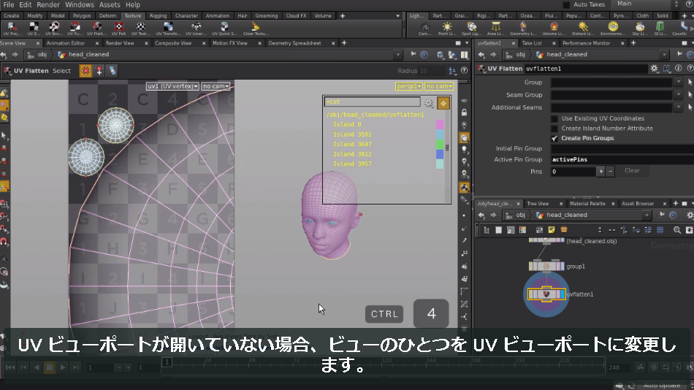Open the persp1 viewport dropdown

408,86
